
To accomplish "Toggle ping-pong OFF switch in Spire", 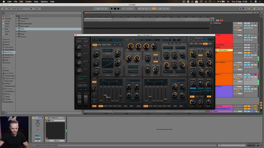I will click(x=200, y=51).
